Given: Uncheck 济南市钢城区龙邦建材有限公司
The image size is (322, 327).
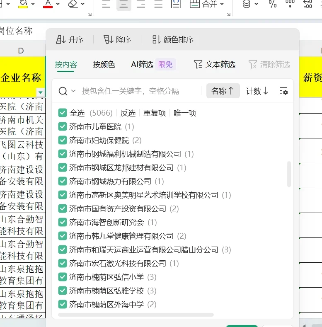Looking at the screenshot, I should click(63, 167).
